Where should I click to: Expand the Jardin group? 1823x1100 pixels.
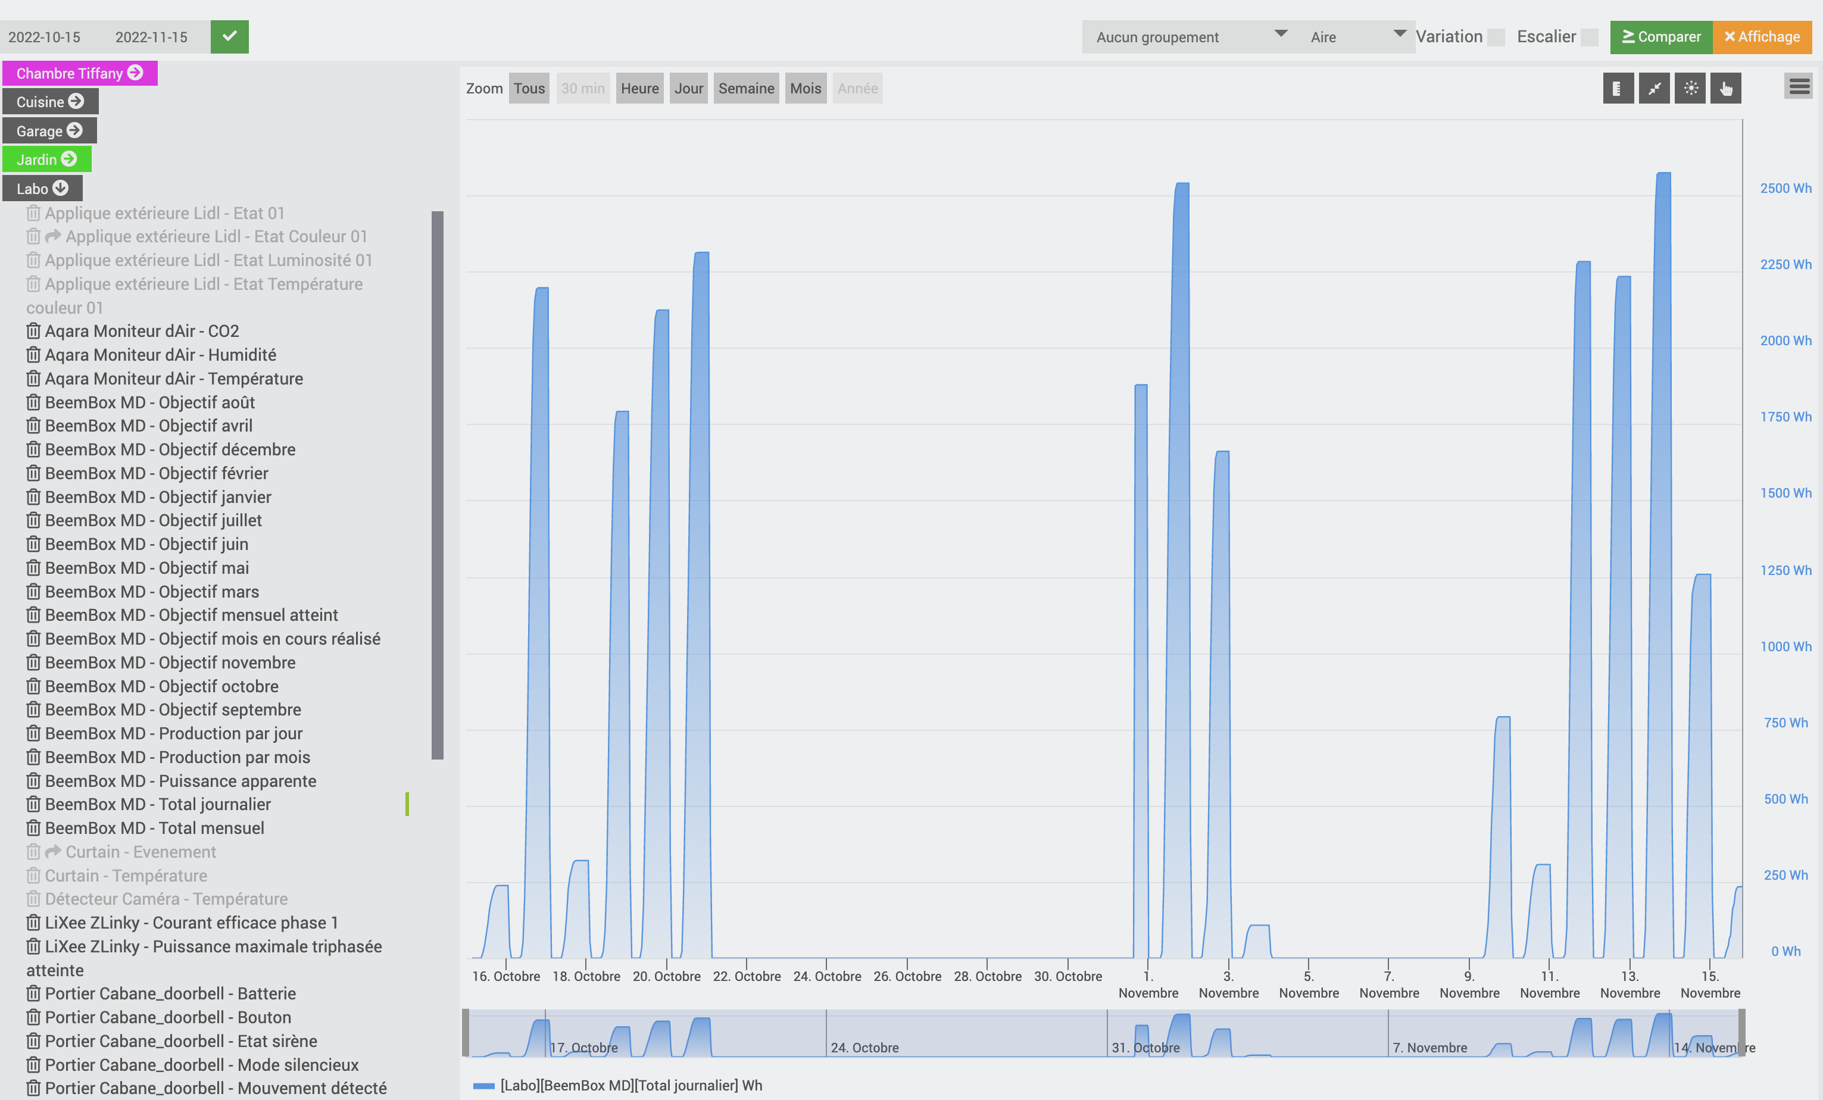tap(46, 159)
